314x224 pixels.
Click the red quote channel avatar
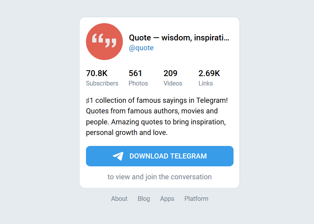(104, 42)
